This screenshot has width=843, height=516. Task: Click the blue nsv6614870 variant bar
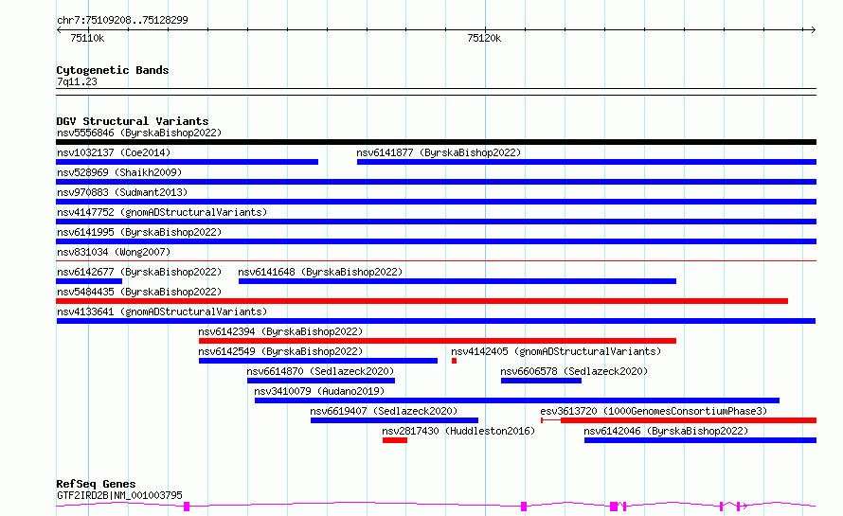click(x=321, y=381)
